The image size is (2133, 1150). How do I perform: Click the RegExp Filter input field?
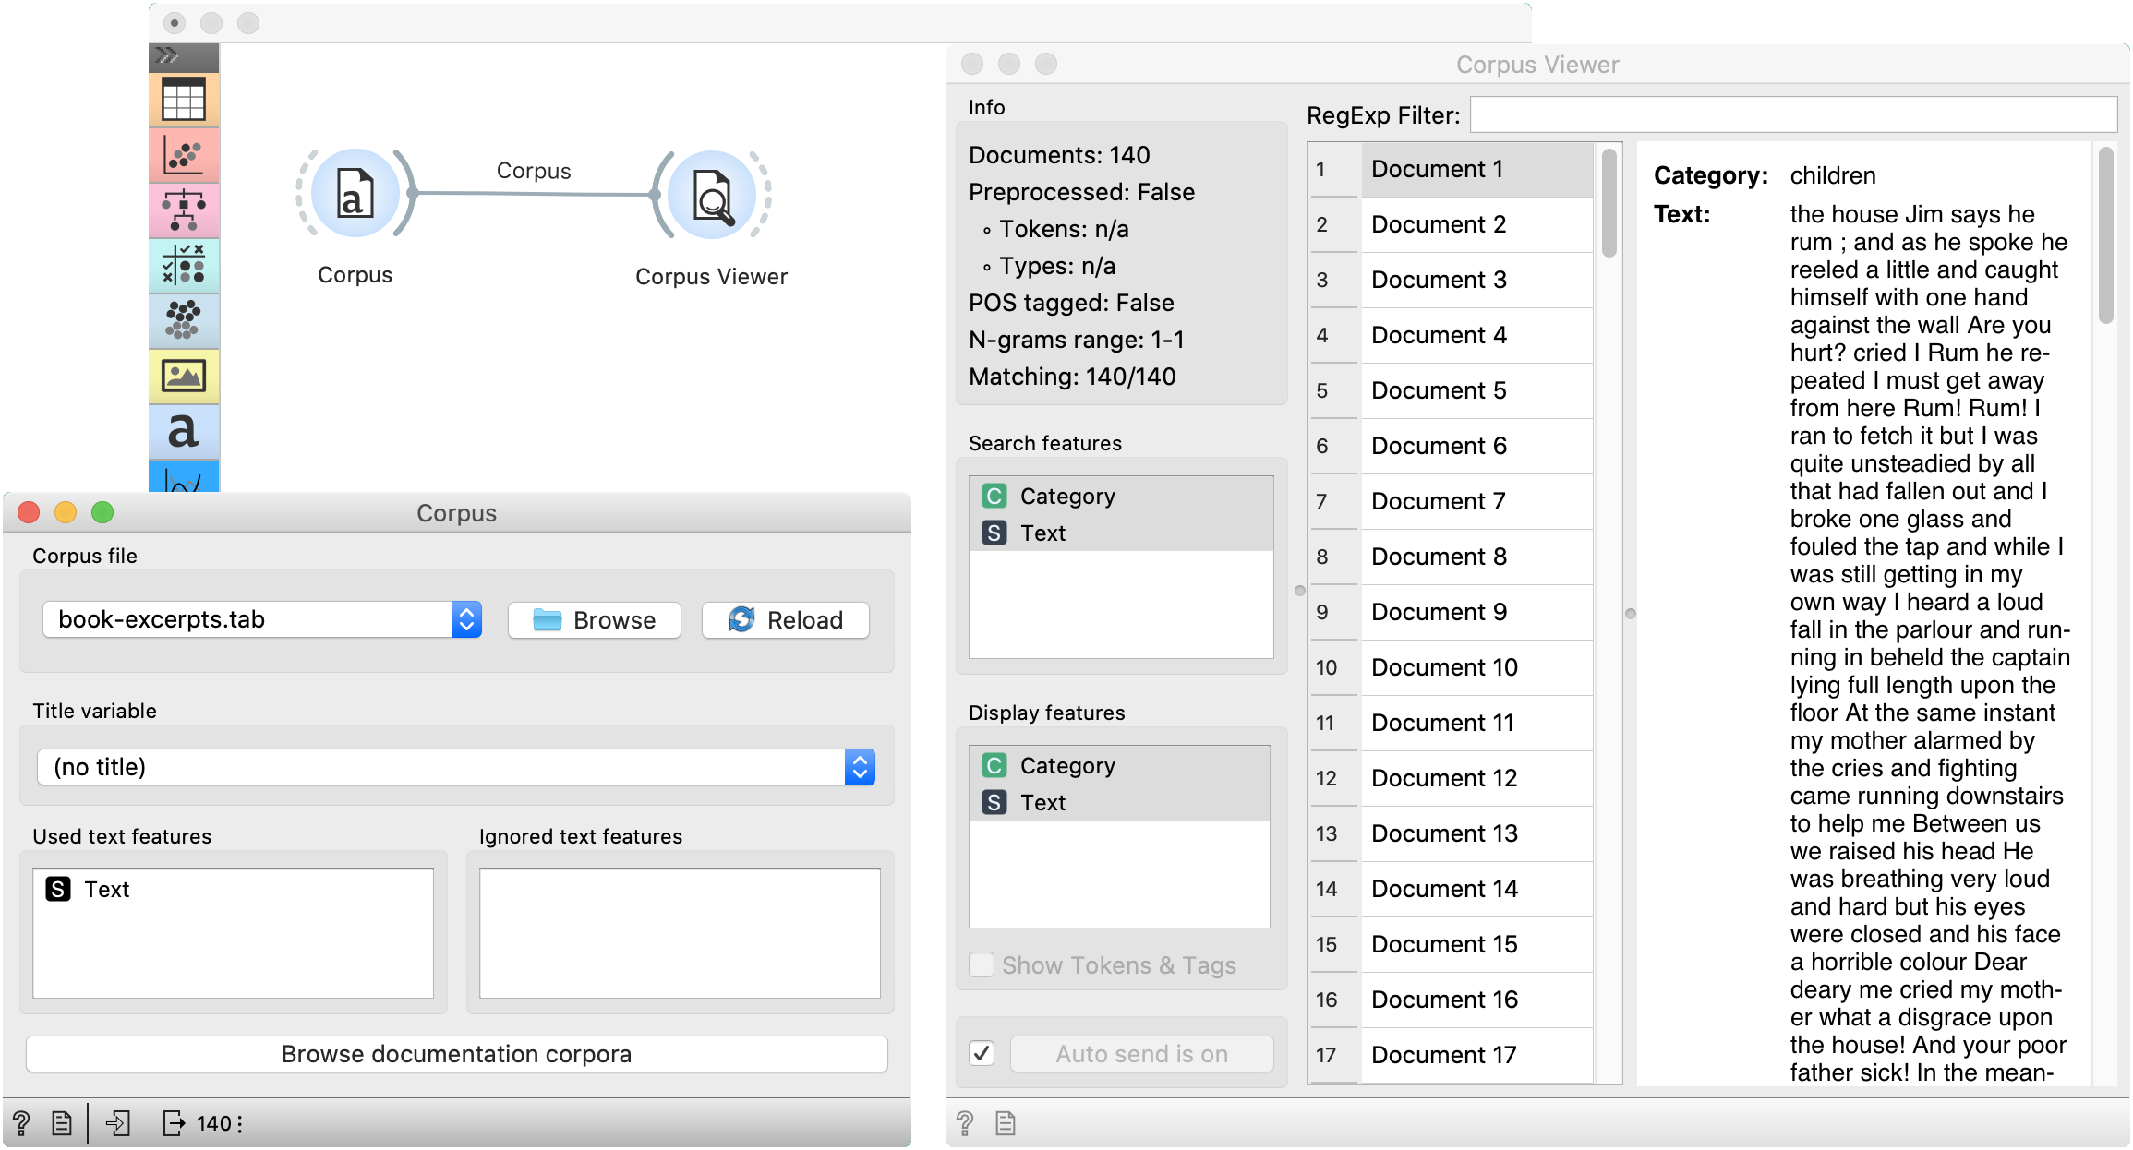pyautogui.click(x=1791, y=115)
